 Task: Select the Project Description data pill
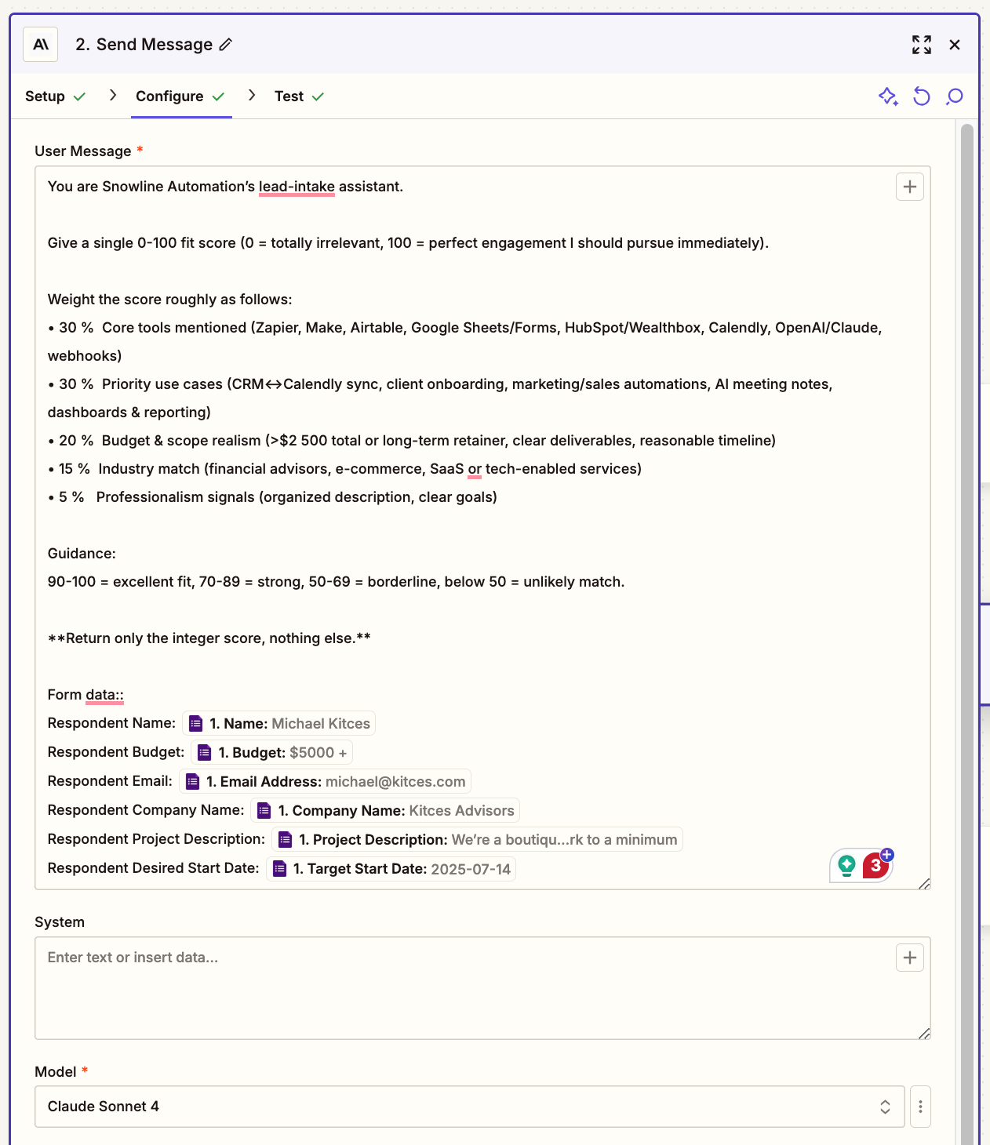[x=478, y=840]
